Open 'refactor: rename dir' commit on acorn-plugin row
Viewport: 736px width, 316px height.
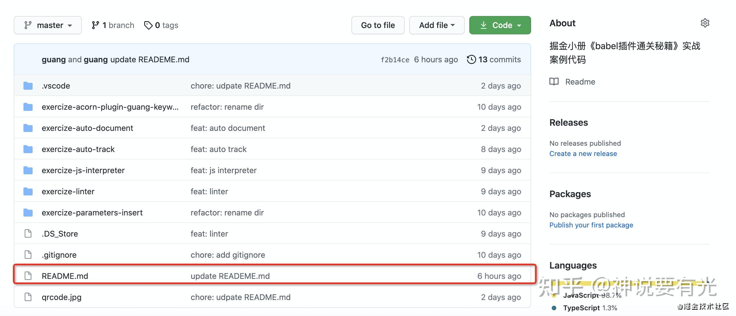coord(227,107)
